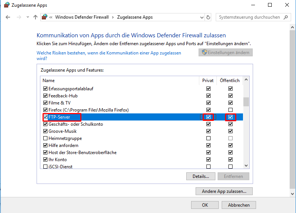Click the Entfernen button

233,176
